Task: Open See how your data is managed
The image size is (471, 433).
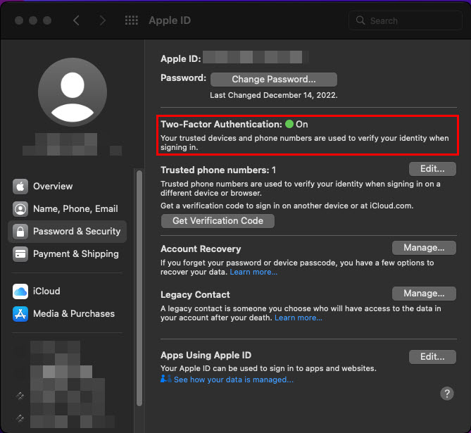Action: coord(234,379)
